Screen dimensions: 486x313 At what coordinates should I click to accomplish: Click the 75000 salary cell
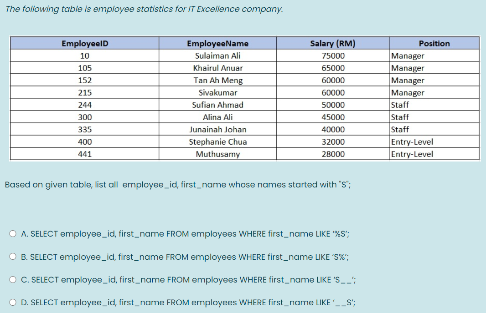332,56
